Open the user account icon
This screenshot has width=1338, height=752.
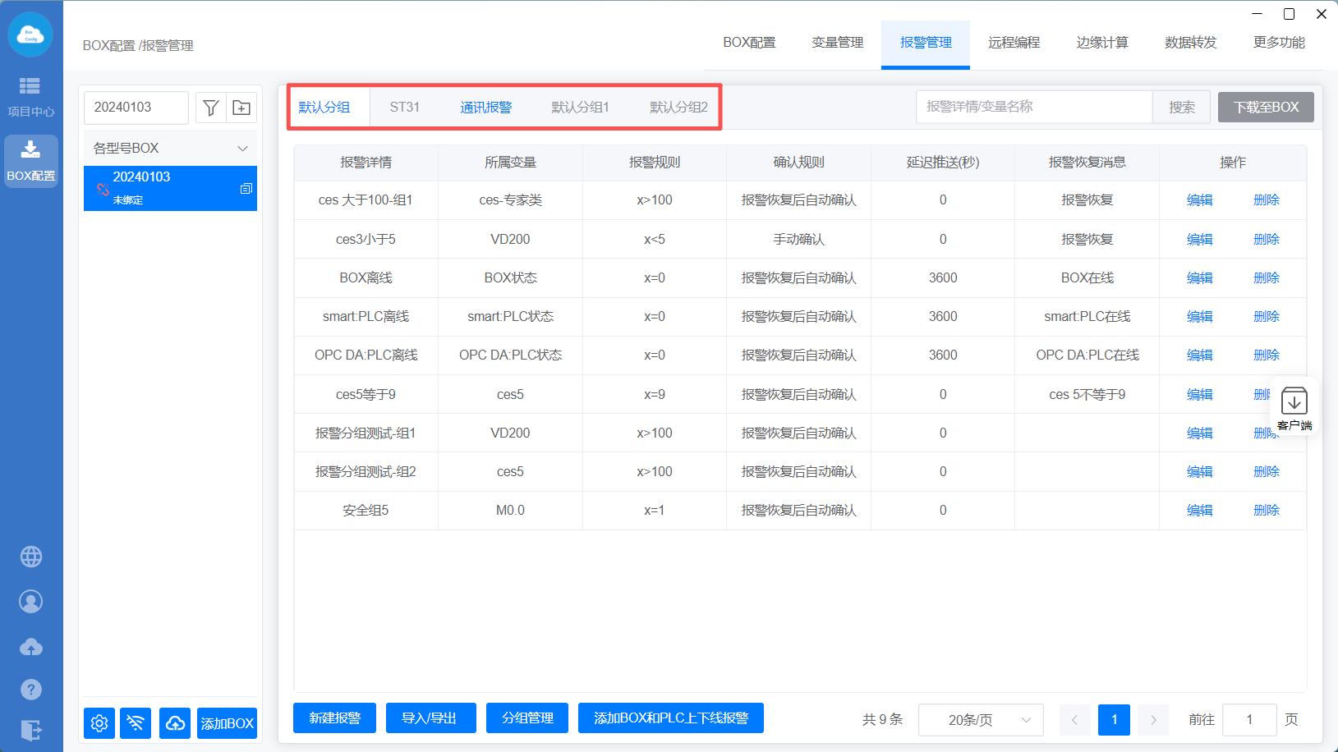31,602
